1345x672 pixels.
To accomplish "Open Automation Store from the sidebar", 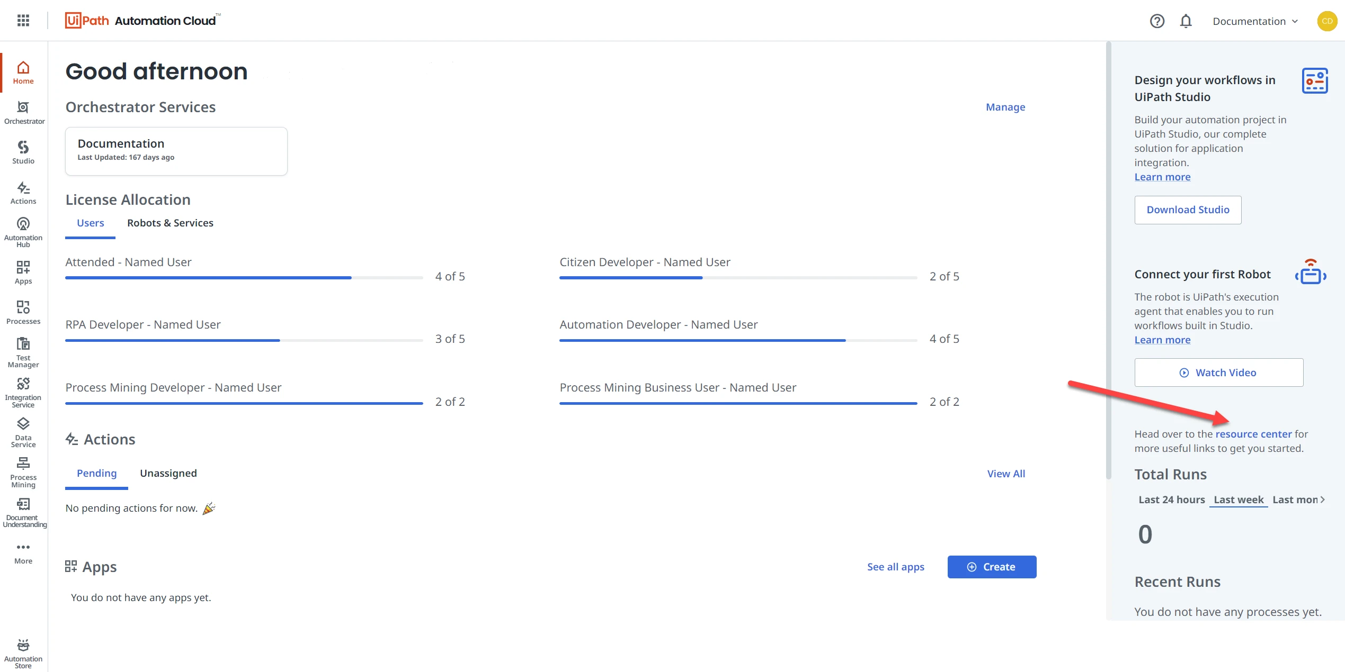I will pos(23,654).
